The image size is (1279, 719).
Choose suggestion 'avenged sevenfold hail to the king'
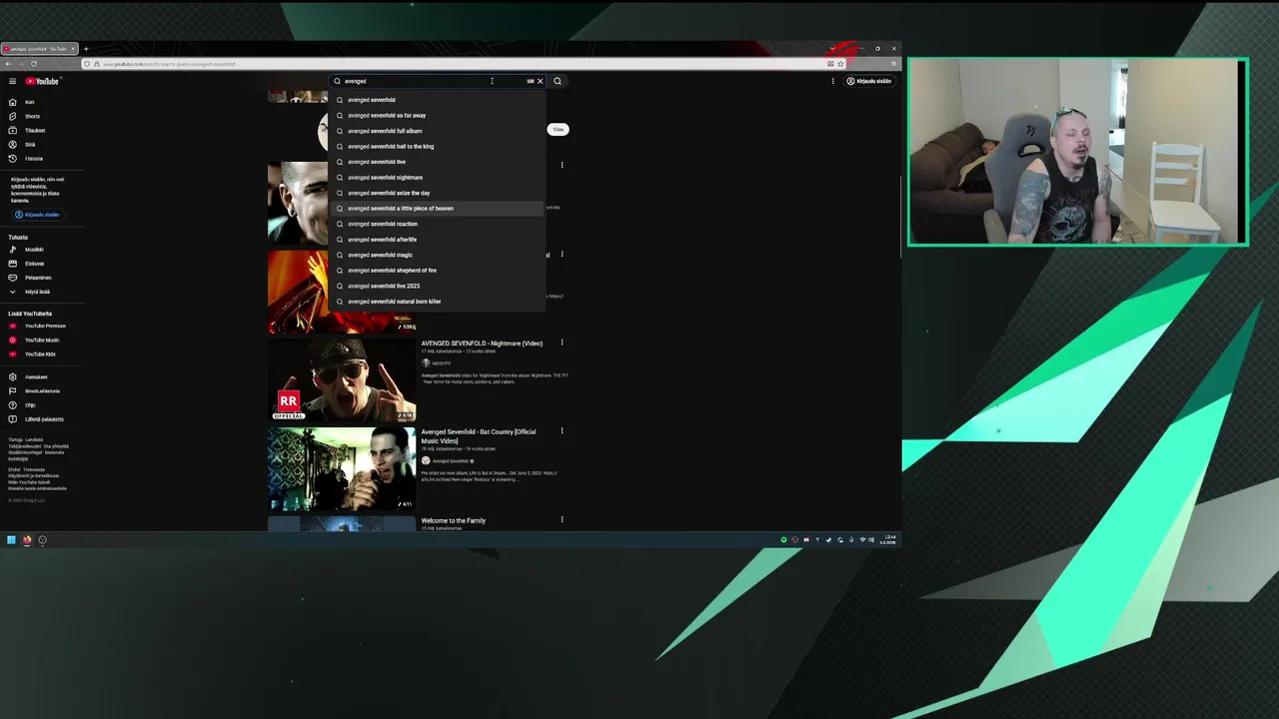pyautogui.click(x=437, y=146)
